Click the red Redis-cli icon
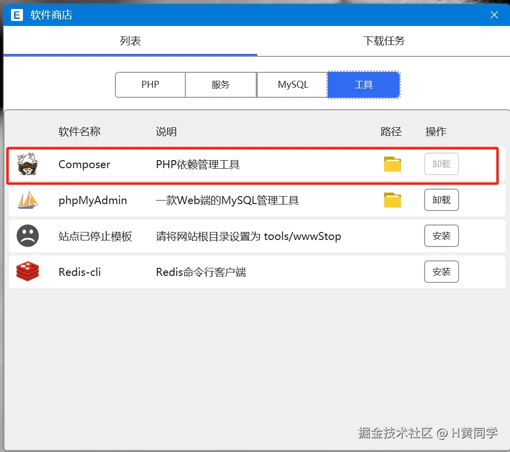Image resolution: width=510 pixels, height=452 pixels. (27, 271)
